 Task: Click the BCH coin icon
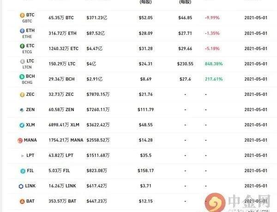coord(22,76)
